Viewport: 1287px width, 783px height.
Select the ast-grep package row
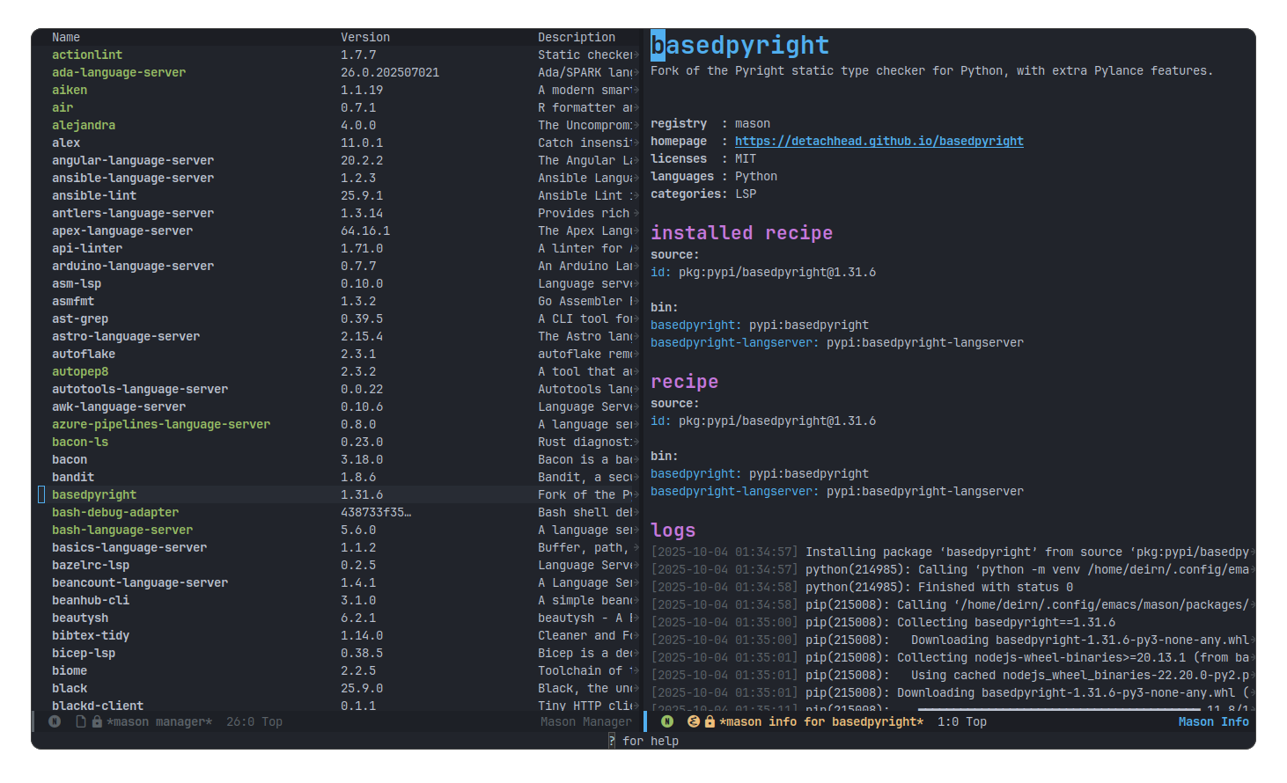point(338,318)
